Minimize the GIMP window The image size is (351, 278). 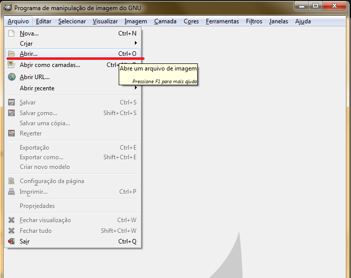click(302, 6)
